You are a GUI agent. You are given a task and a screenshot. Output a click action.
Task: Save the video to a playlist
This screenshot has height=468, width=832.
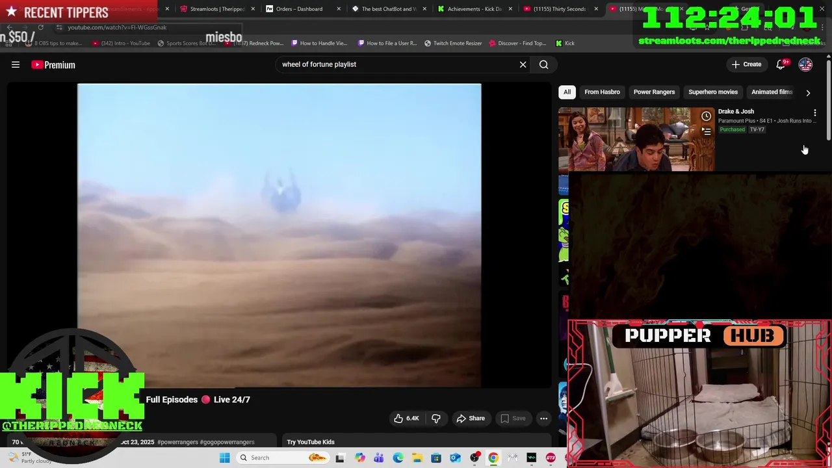click(512, 419)
